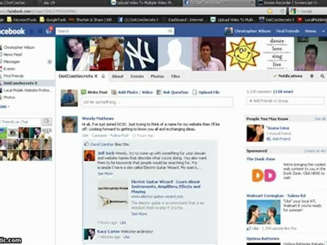Click the Facebook logo
The width and height of the screenshot is (327, 245).
pyautogui.click(x=13, y=31)
